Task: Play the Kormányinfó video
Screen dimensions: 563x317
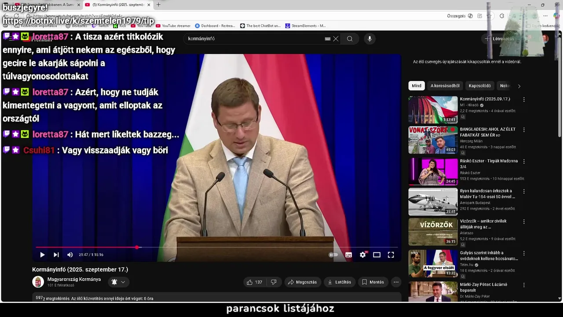Action: [42, 254]
